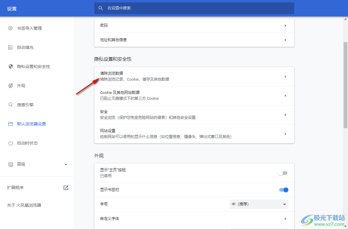Open 网站设置 row
The image size is (348, 229).
(x=194, y=134)
